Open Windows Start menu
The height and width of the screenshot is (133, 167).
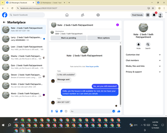pyautogui.click(x=3, y=125)
